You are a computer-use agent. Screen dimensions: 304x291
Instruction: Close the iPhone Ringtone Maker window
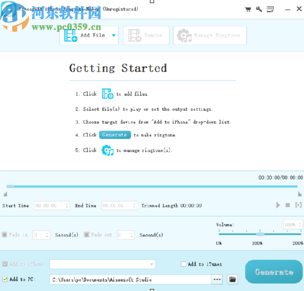299,9
